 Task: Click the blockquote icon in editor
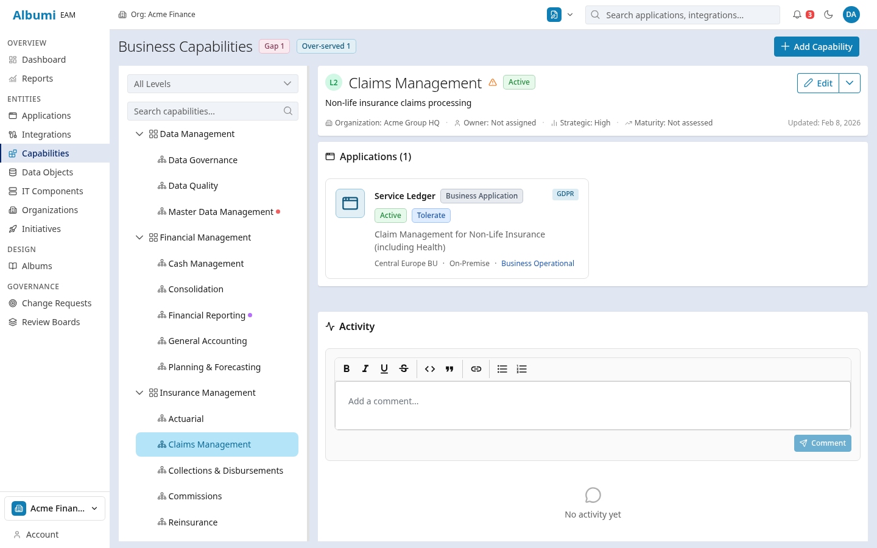(x=449, y=369)
